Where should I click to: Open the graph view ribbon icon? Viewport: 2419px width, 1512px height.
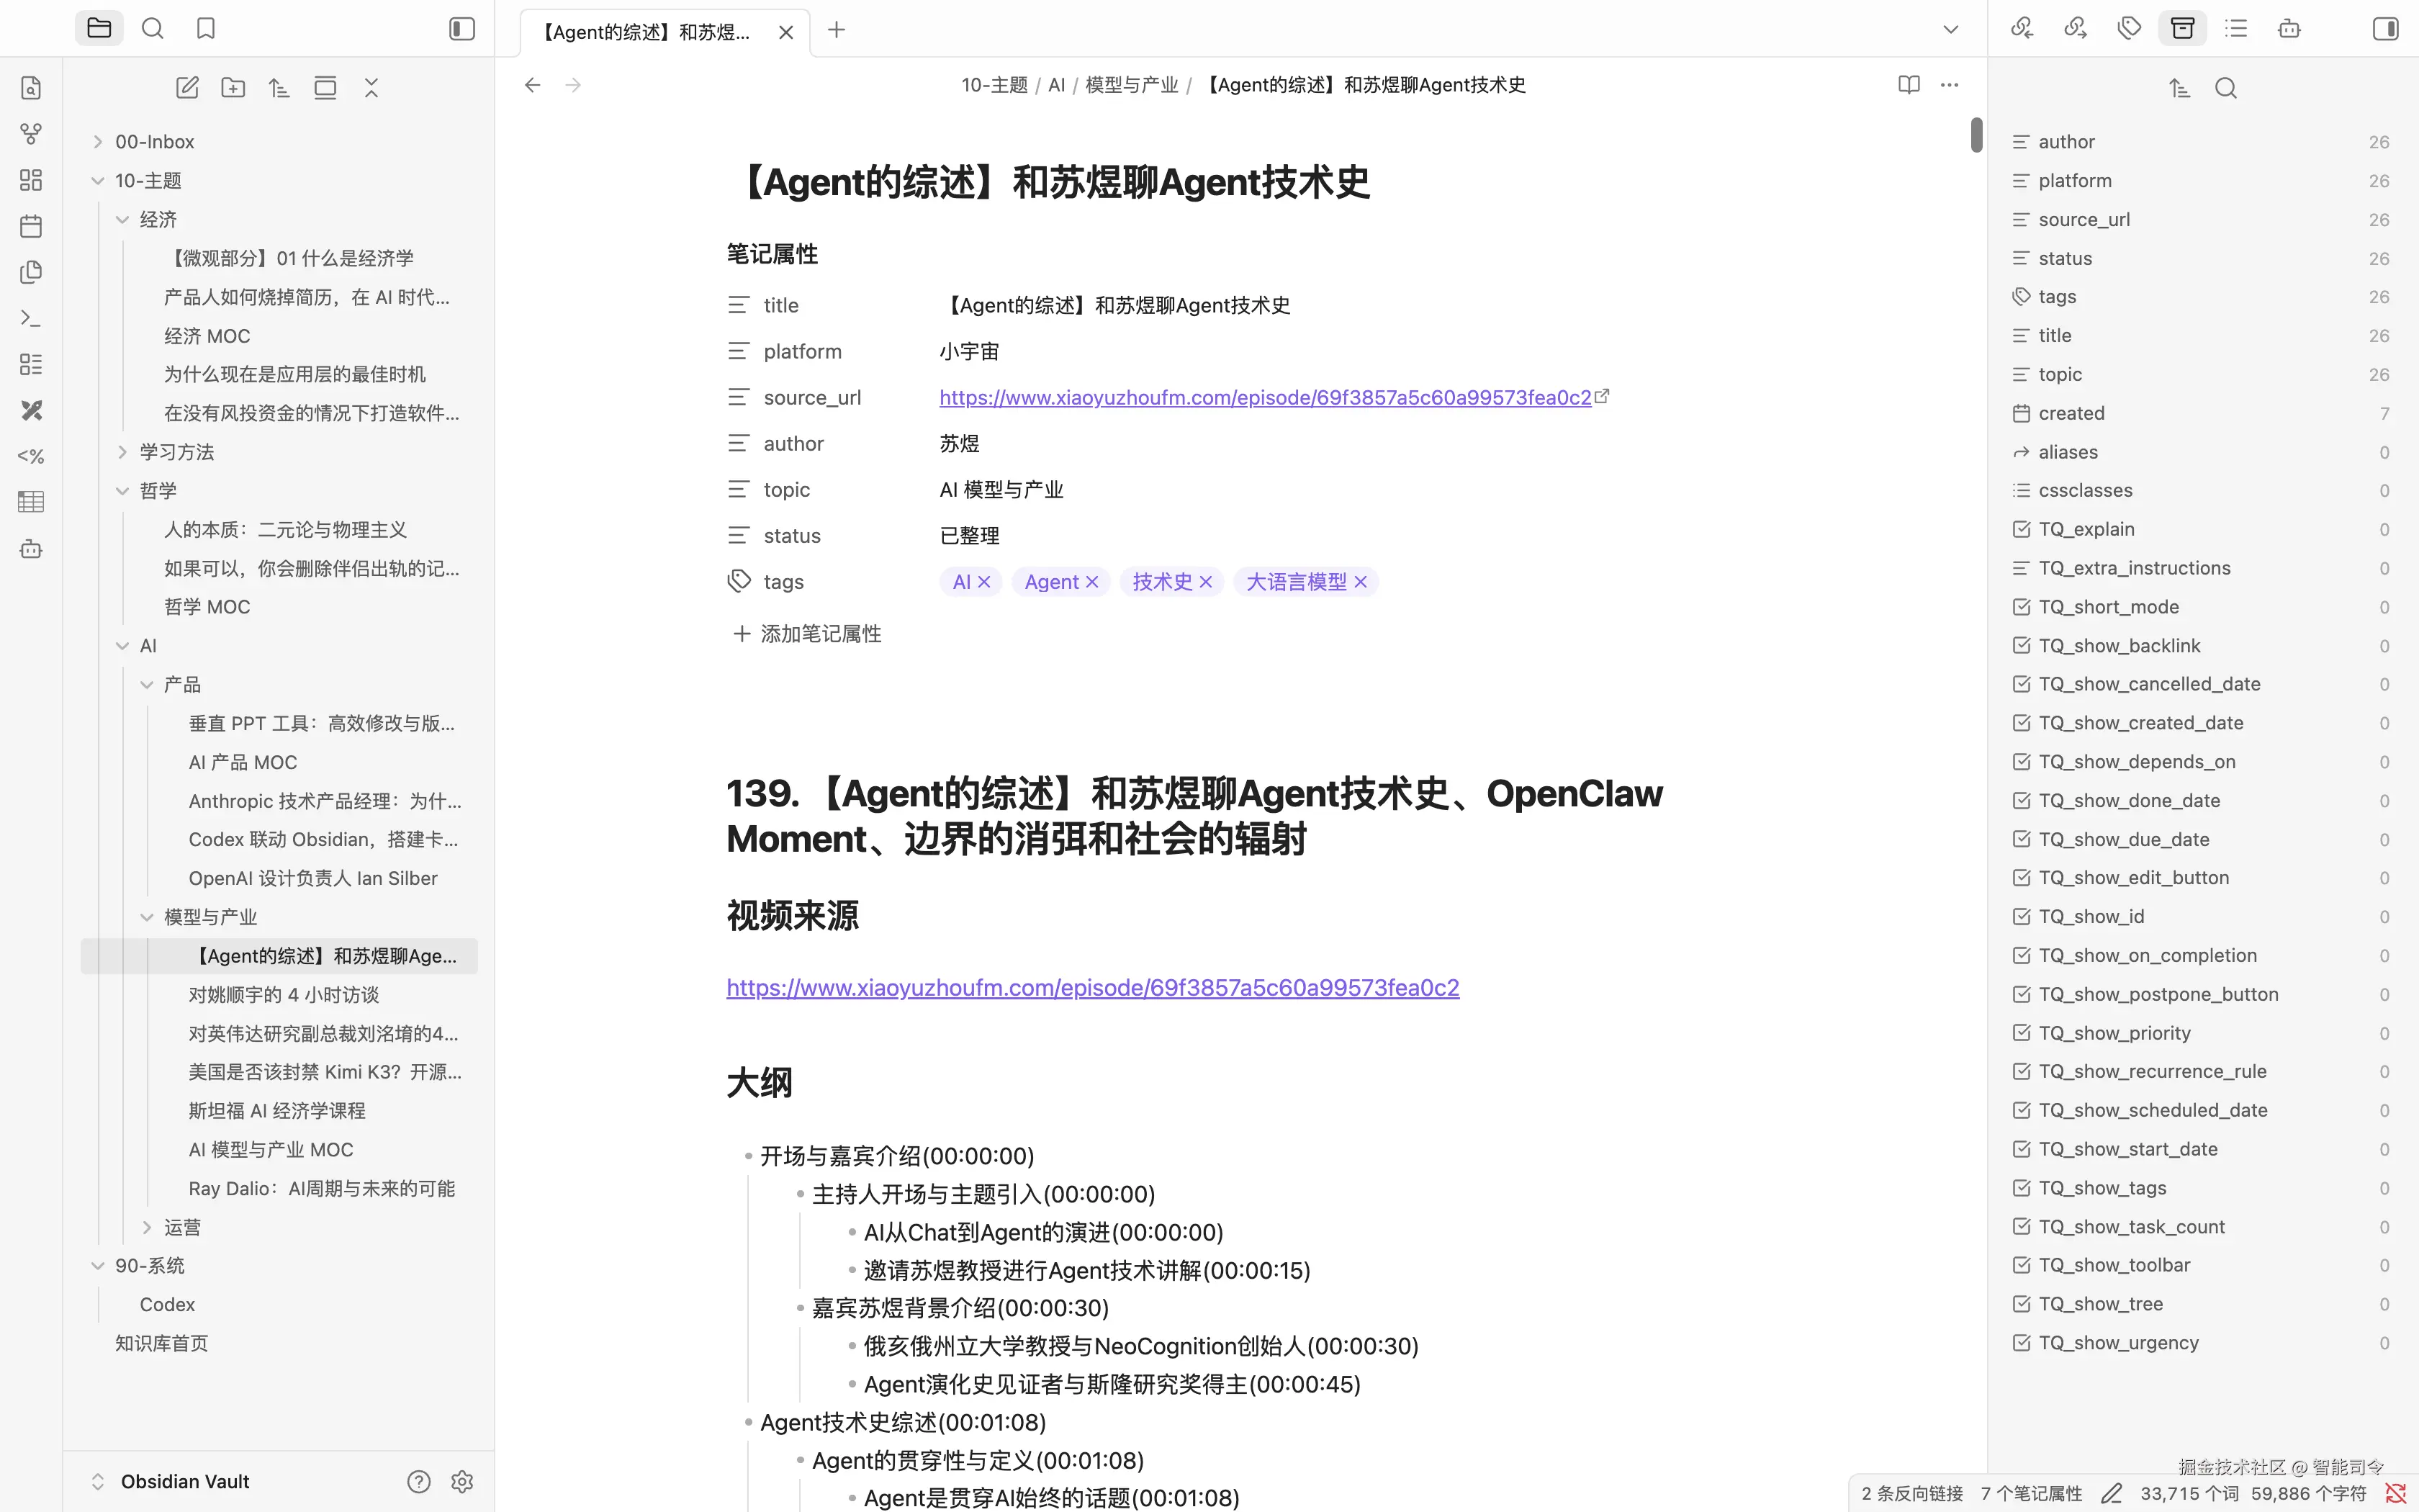click(31, 134)
